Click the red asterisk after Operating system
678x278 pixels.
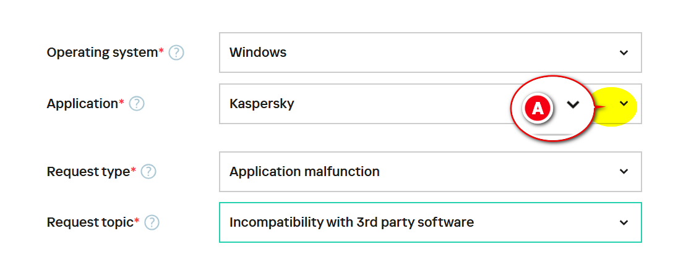(x=161, y=51)
